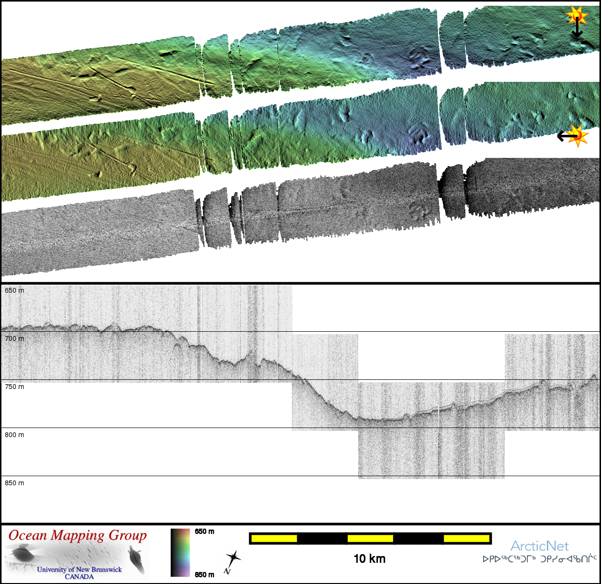Click the 800 m depth label in profile
The width and height of the screenshot is (601, 584).
[x=14, y=435]
